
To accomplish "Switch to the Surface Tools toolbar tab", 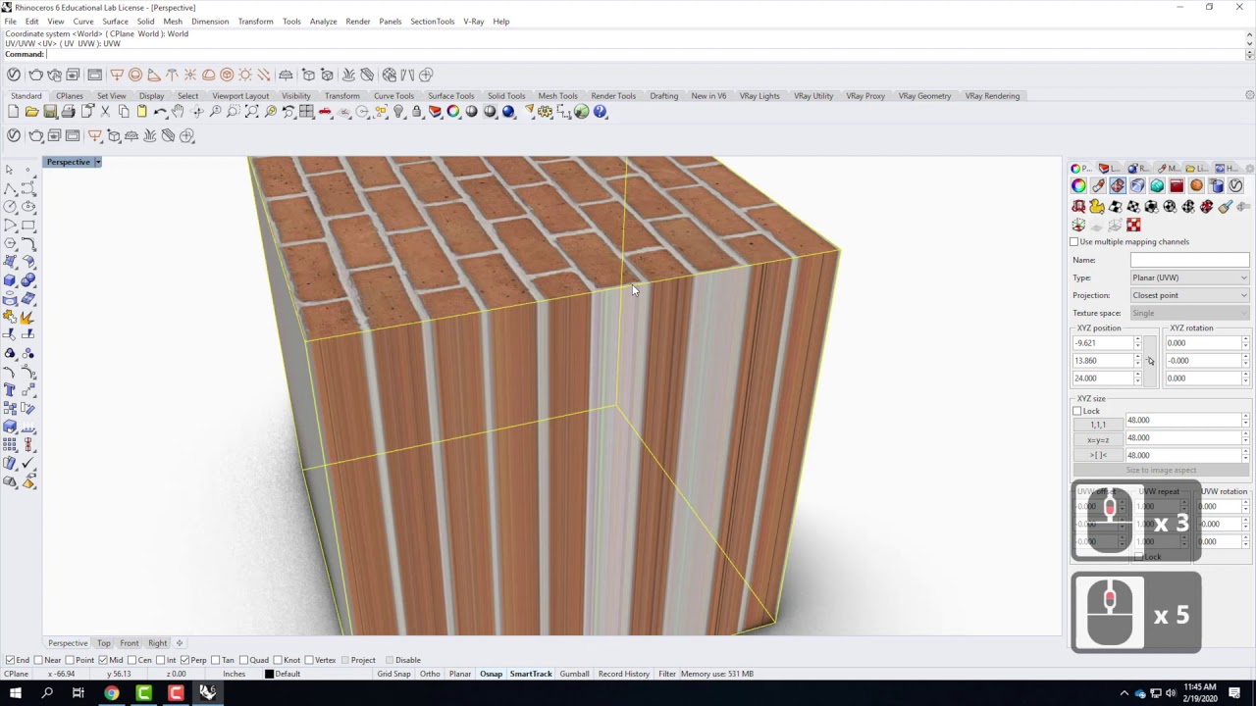I will (450, 96).
